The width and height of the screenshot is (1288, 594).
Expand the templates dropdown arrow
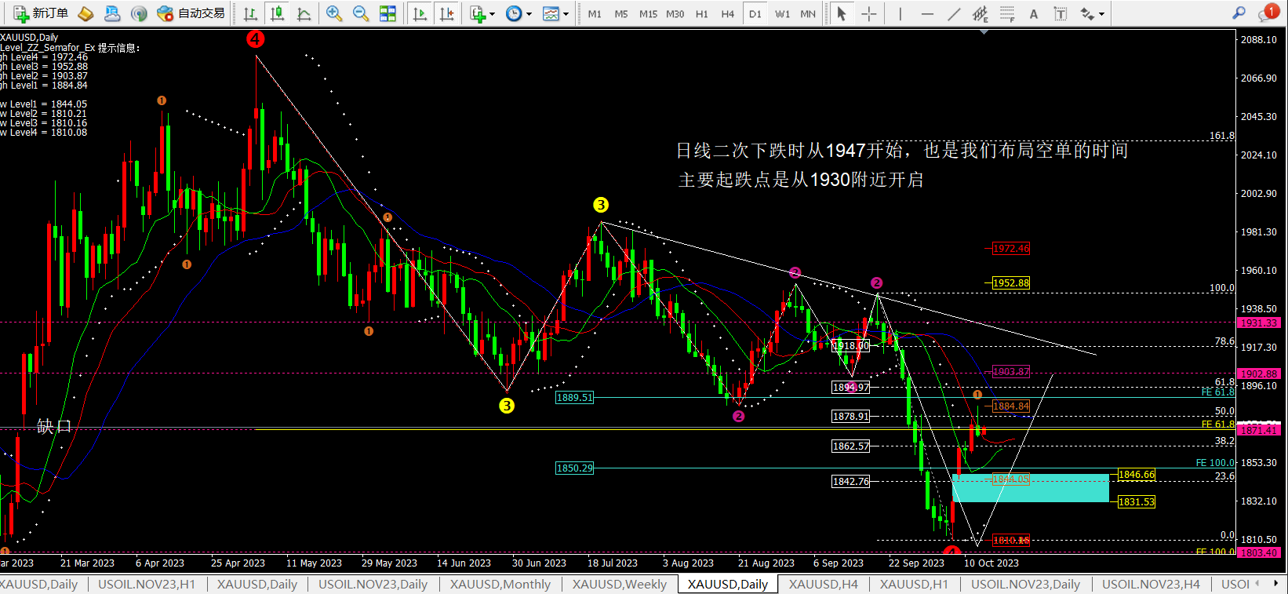(566, 14)
